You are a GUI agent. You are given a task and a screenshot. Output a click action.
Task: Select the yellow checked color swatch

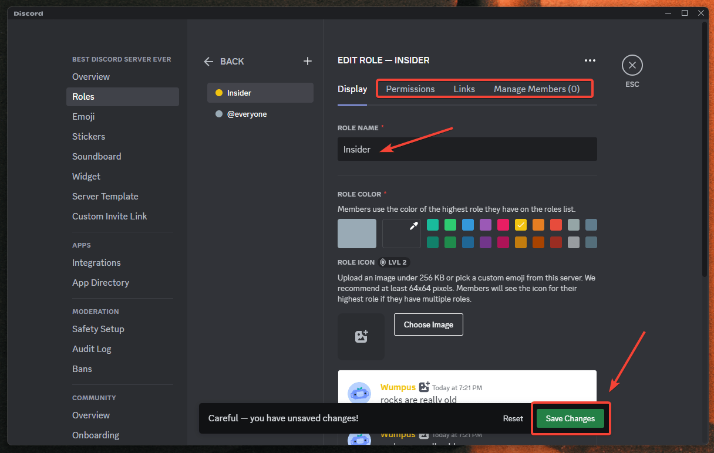(521, 225)
